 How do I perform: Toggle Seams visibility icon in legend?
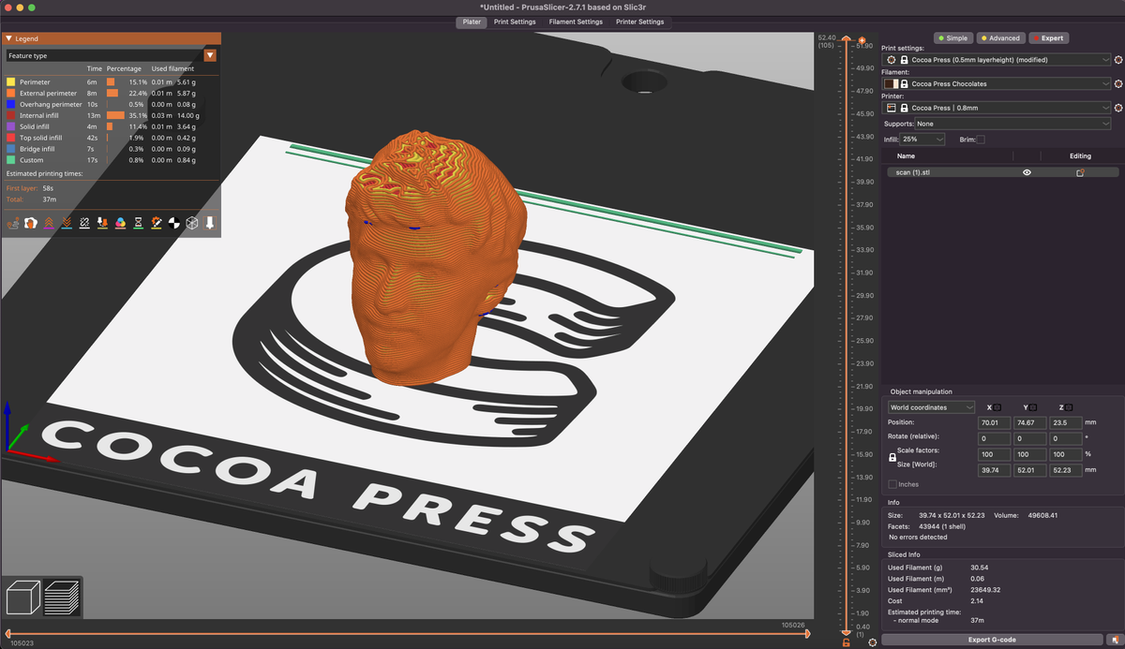84,223
